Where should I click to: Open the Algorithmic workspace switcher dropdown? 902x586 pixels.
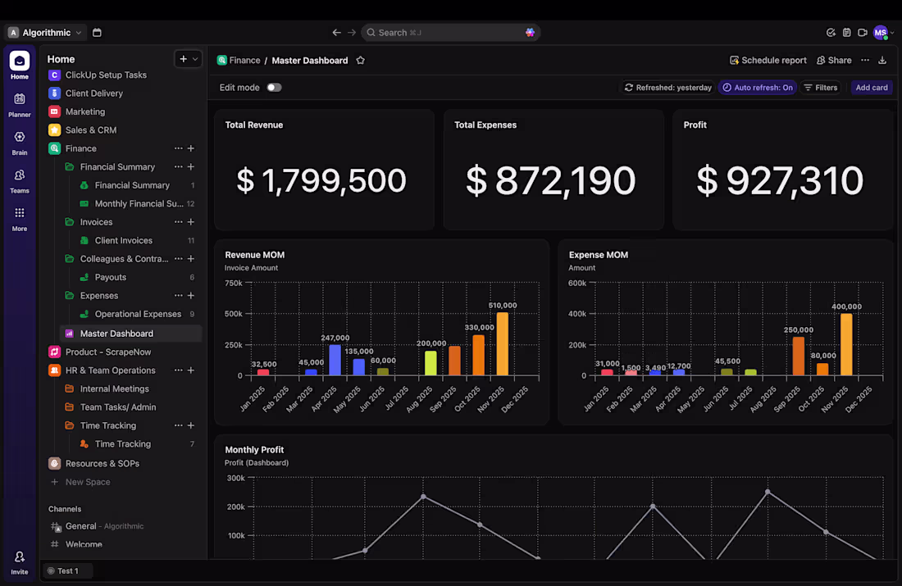[x=45, y=32]
